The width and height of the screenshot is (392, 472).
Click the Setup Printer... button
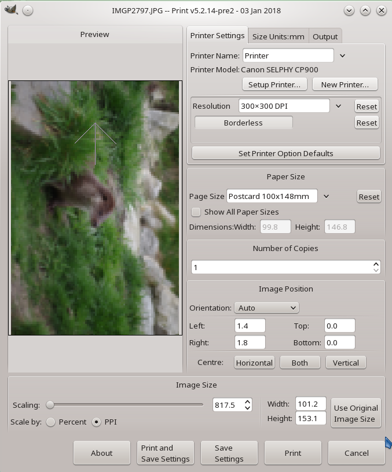tap(274, 84)
